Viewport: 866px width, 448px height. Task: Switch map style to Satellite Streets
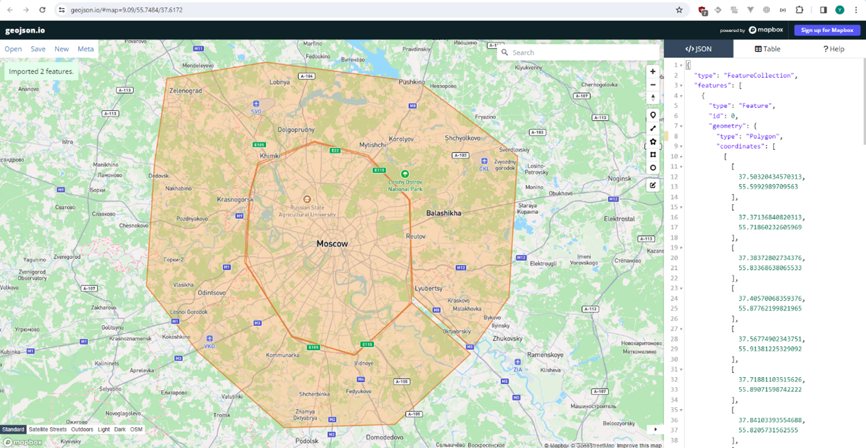click(x=48, y=430)
